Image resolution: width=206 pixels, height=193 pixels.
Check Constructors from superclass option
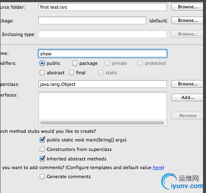pyautogui.click(x=42, y=149)
